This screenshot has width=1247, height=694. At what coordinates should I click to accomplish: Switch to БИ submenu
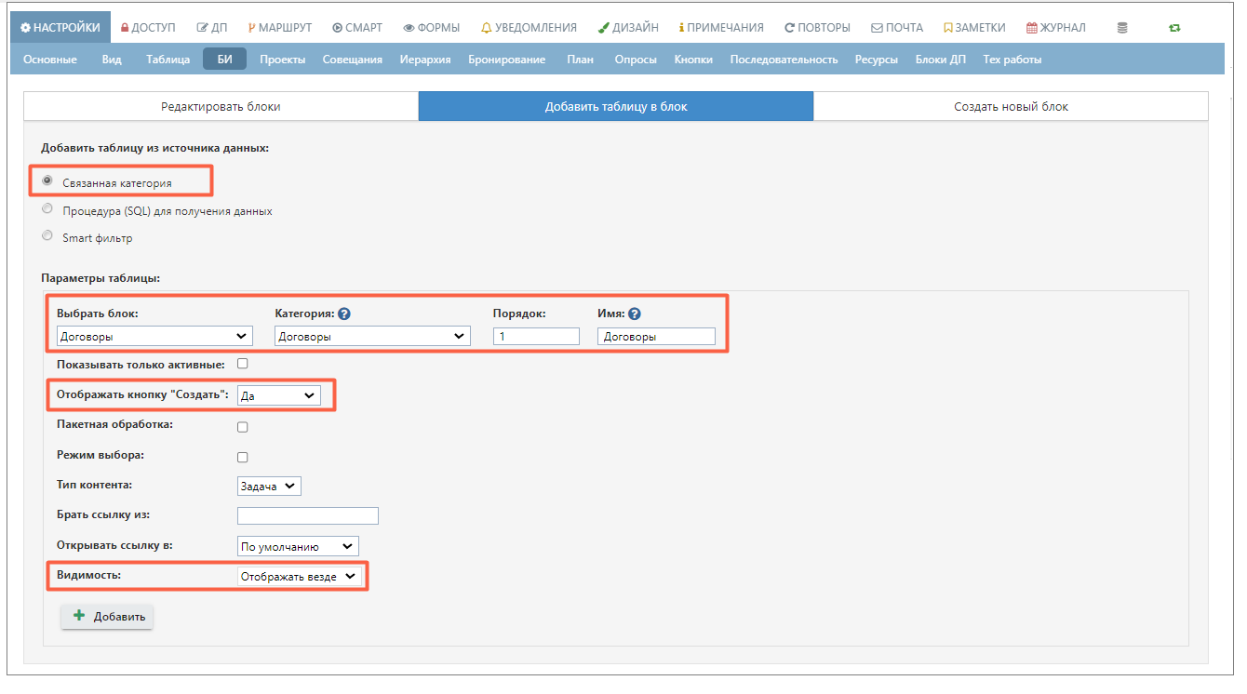[225, 60]
